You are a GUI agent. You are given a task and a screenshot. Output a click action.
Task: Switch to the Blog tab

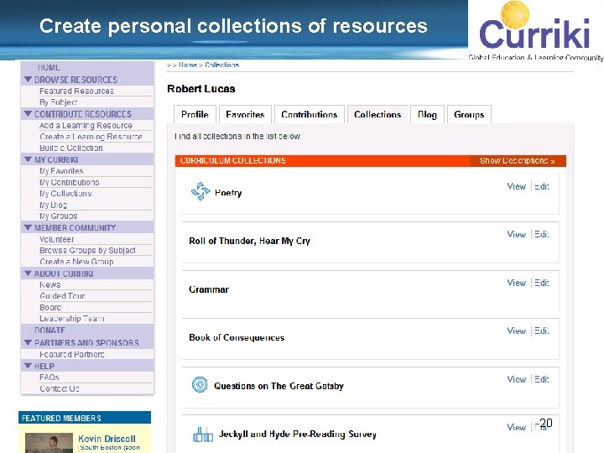tap(427, 114)
